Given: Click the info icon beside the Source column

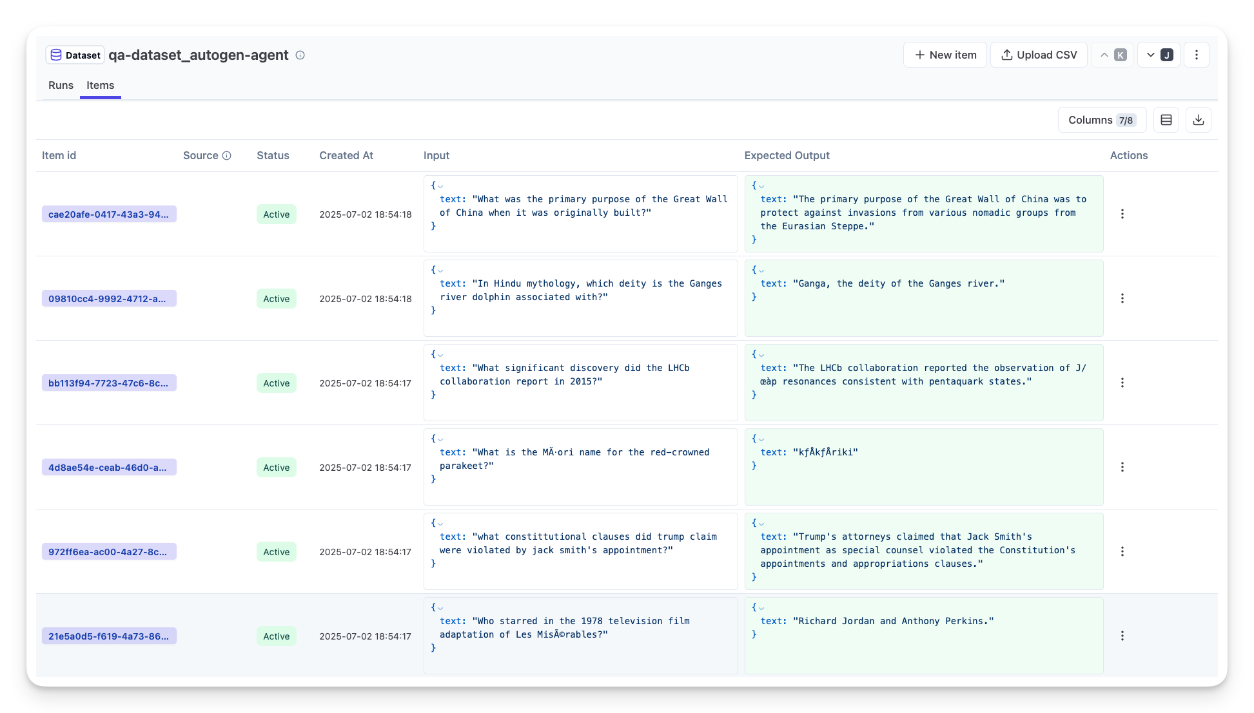Looking at the screenshot, I should (x=226, y=156).
